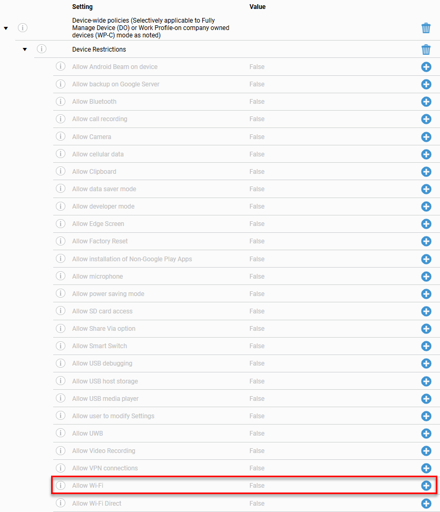The width and height of the screenshot is (440, 512).
Task: Add the Allow Share Via option setting
Action: tap(426, 329)
